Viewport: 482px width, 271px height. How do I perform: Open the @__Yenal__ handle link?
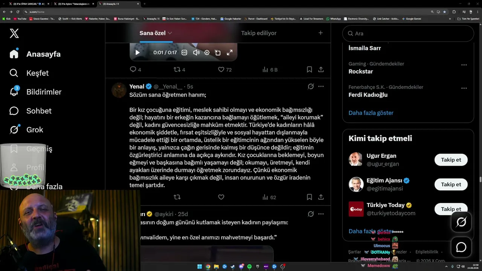[x=168, y=87]
